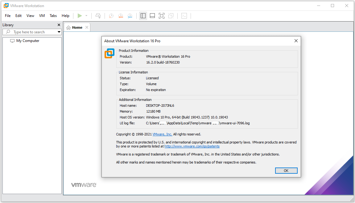Viewport: 355px width, 203px height.
Task: Toggle the thumbnail bar view icon
Action: (x=152, y=16)
